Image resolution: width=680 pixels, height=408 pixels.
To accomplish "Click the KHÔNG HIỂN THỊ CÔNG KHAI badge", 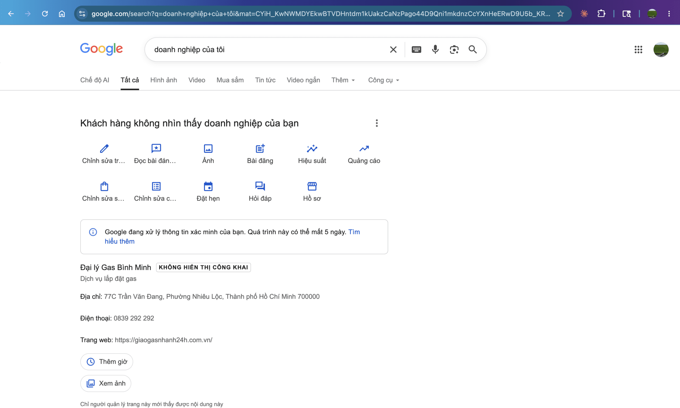I will coord(203,267).
